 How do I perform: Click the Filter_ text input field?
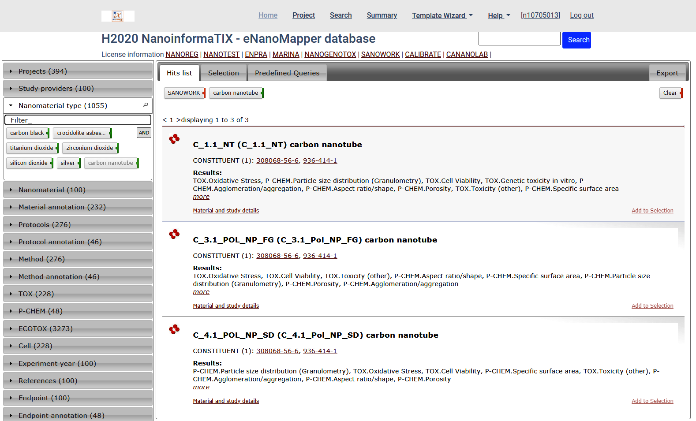[78, 120]
